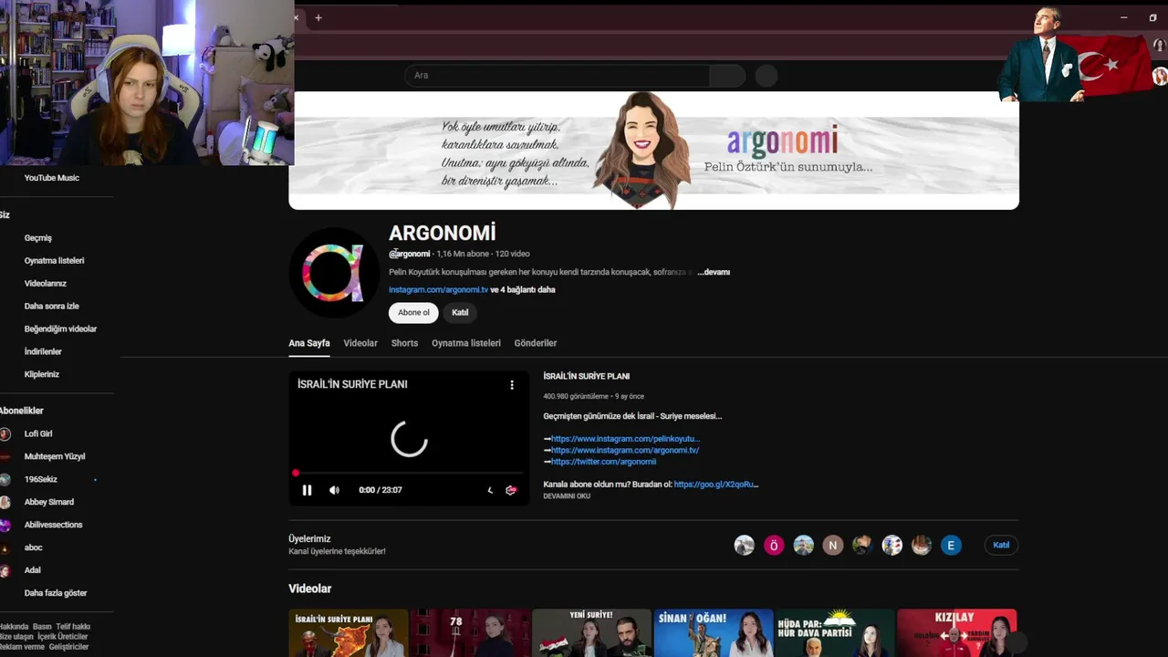
Task: Click the Katıl button in members section
Action: [1001, 546]
